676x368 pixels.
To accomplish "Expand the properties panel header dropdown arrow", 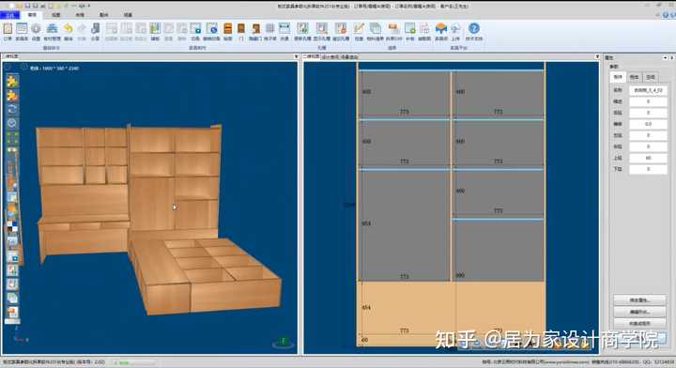I will pos(666,57).
